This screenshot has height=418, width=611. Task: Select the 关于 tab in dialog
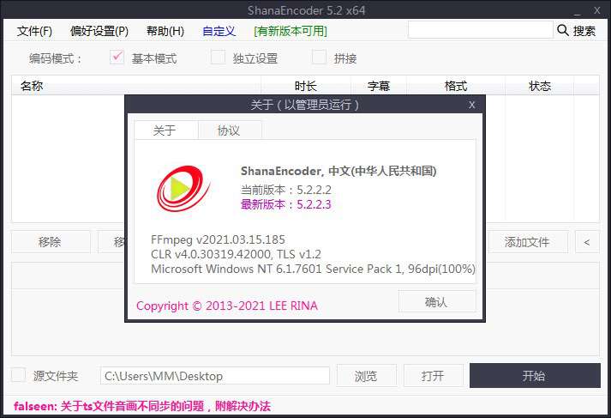[165, 130]
